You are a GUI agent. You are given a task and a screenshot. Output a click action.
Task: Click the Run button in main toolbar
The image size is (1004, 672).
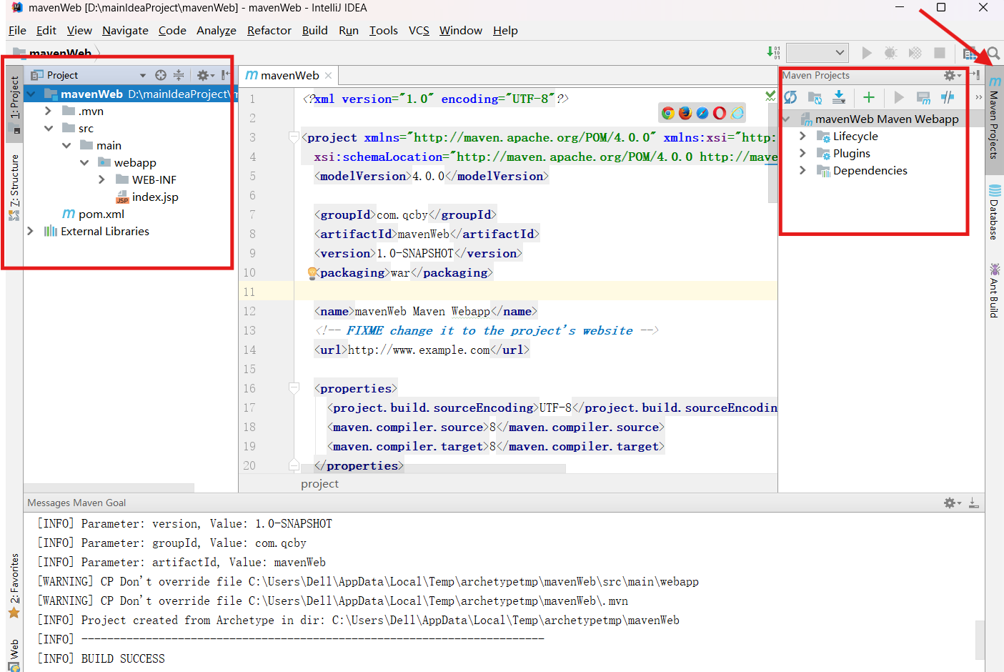867,53
